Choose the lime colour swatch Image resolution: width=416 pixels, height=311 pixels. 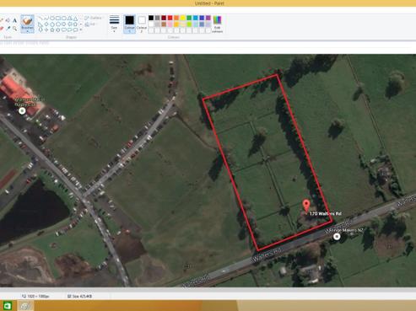[189, 24]
